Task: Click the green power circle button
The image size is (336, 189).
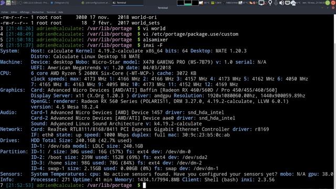Action: 328,3
